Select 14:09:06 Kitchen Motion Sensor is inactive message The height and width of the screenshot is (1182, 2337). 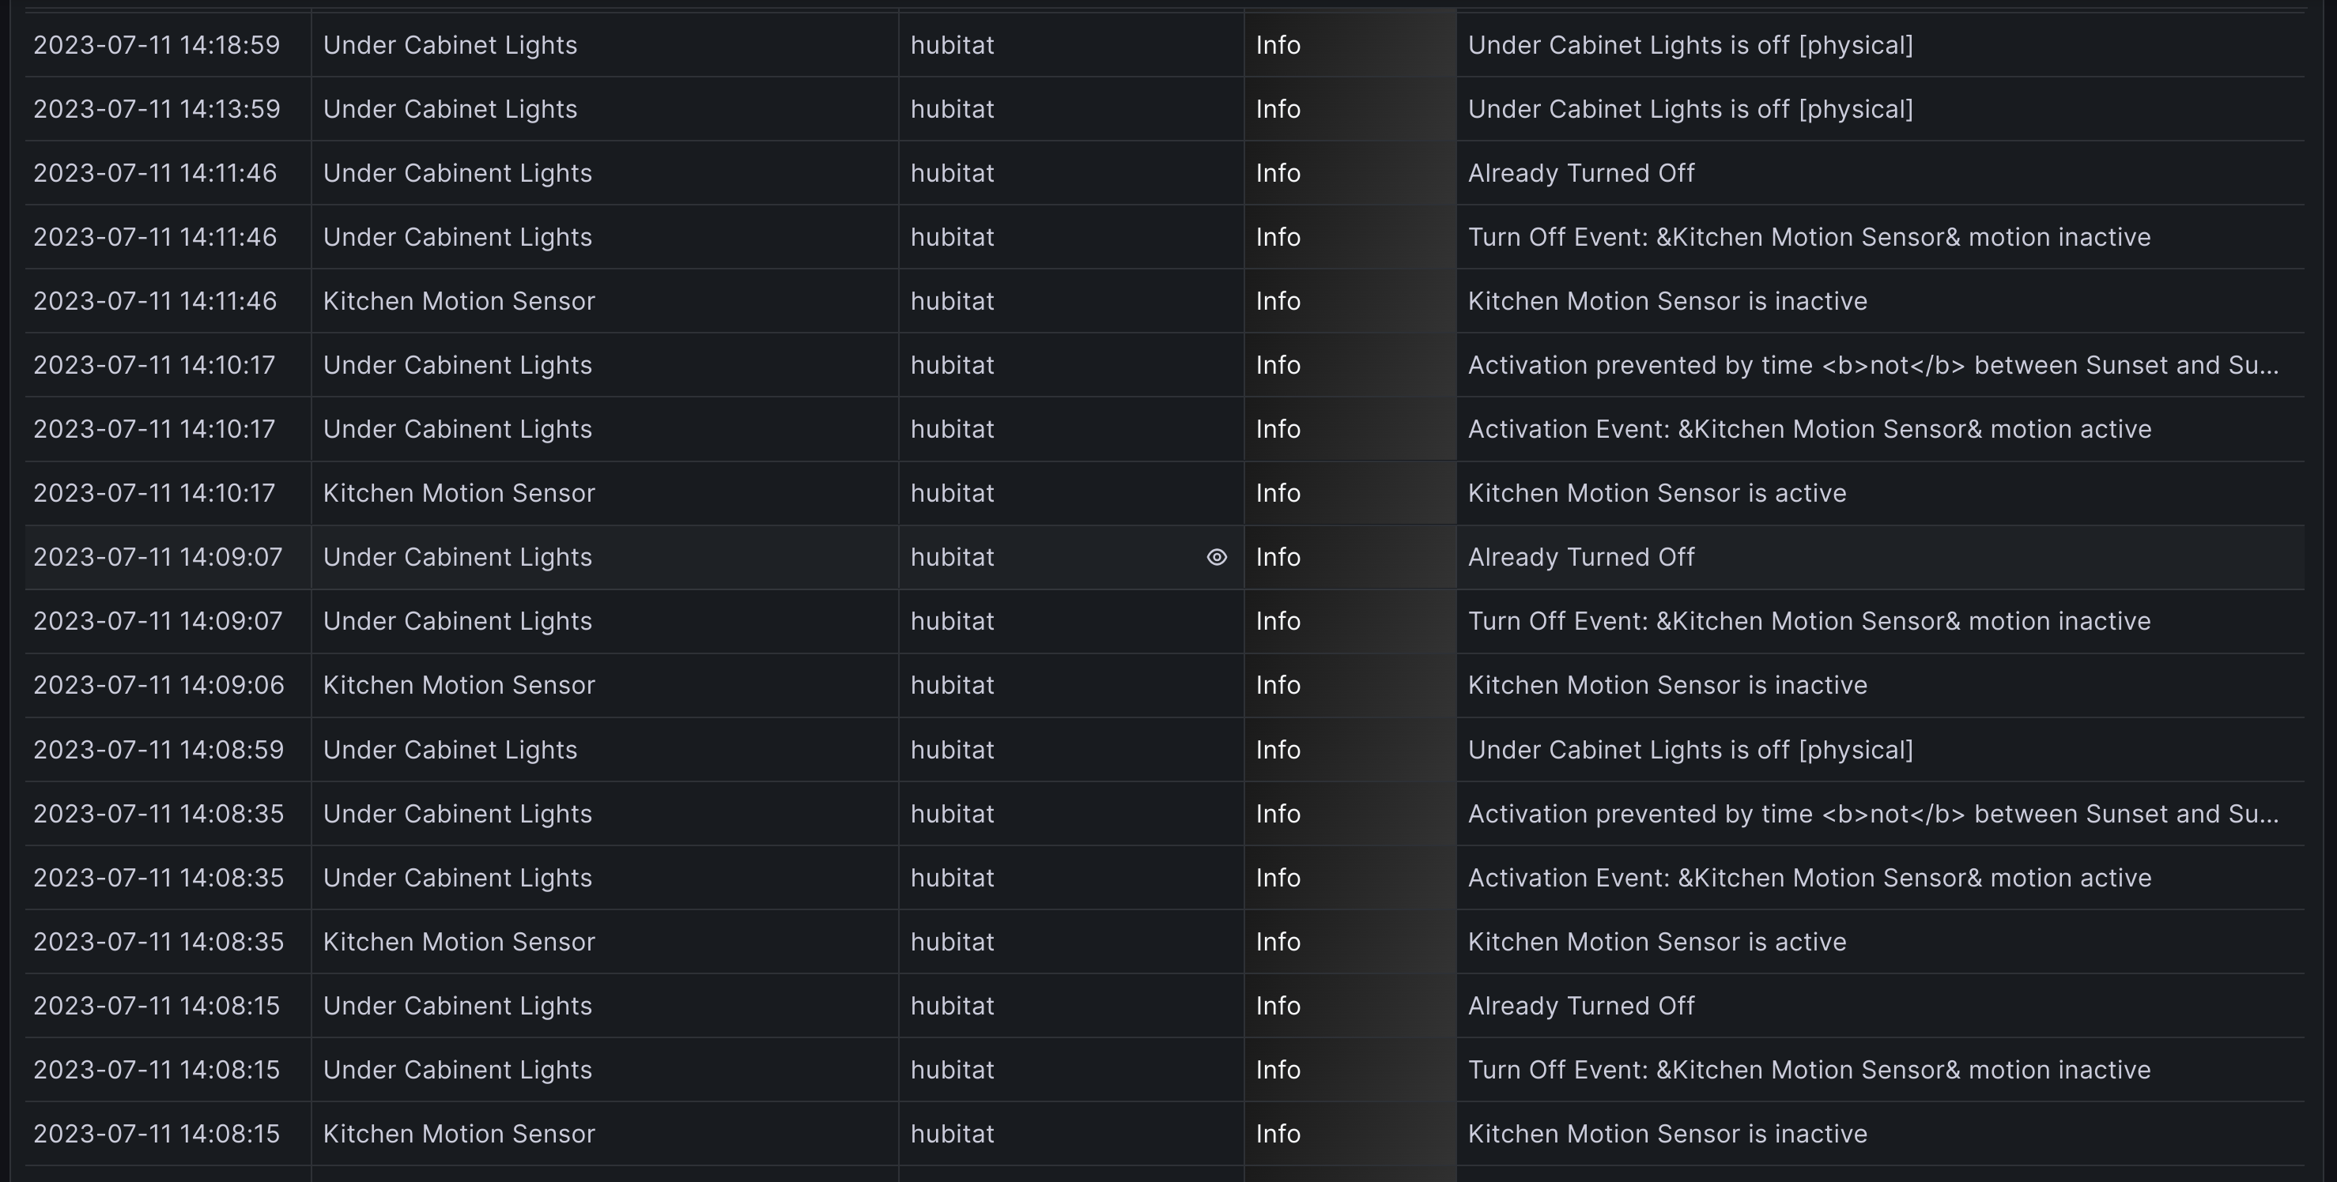1667,685
